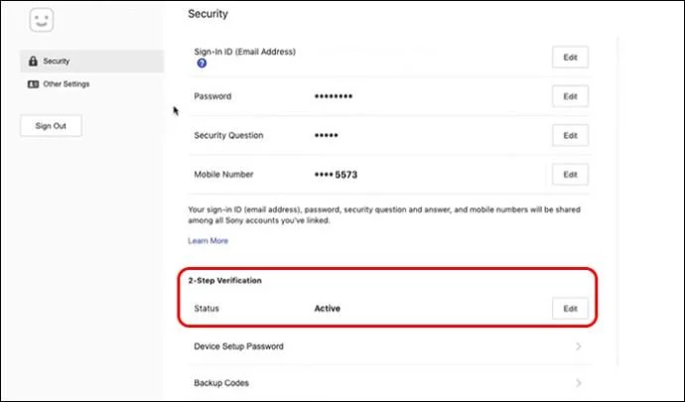685x402 pixels.
Task: Open the Backup Codes row label
Action: coord(221,382)
